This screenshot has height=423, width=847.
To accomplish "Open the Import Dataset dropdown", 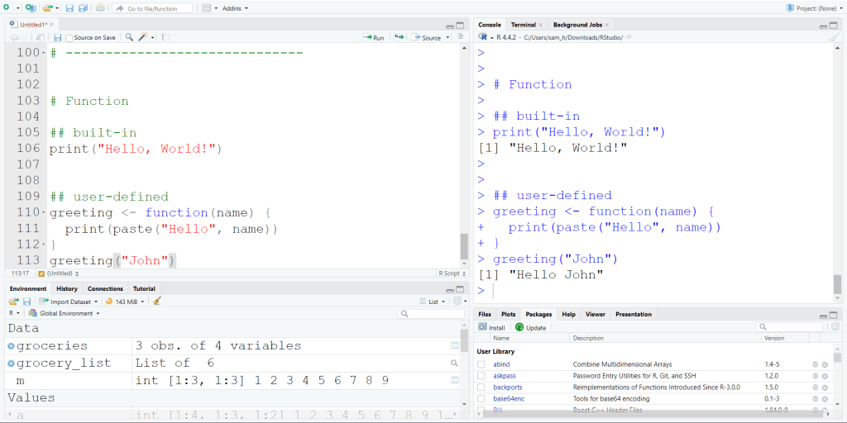I will click(69, 302).
